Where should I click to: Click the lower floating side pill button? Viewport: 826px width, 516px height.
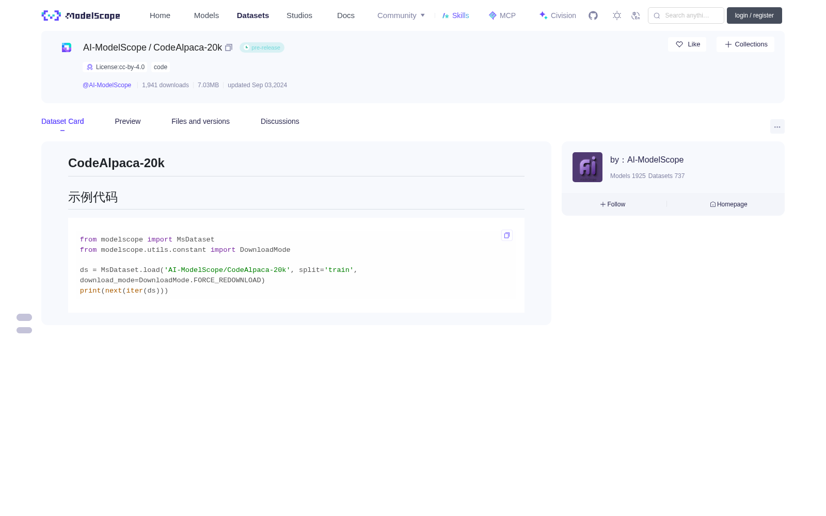(x=24, y=330)
